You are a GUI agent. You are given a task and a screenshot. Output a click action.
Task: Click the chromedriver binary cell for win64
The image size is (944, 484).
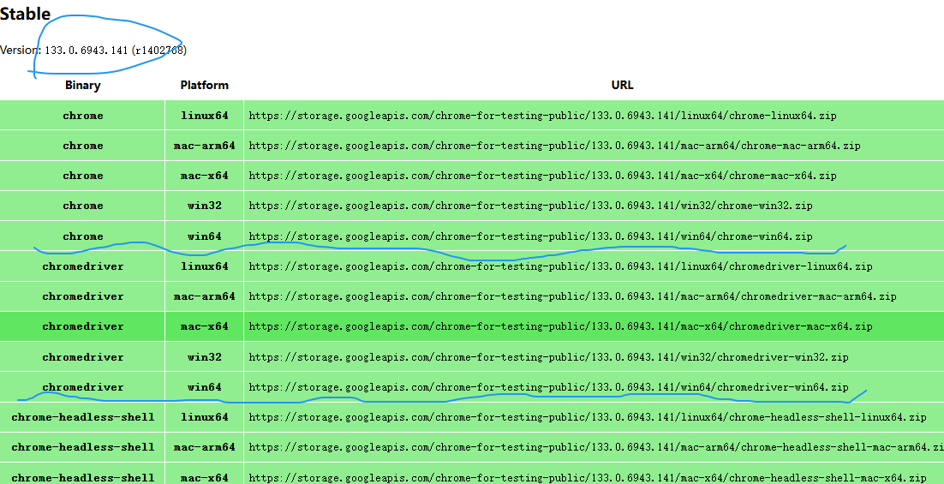point(82,387)
